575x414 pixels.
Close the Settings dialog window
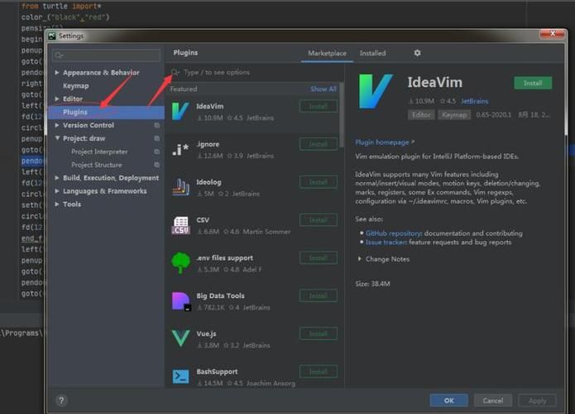coord(553,34)
